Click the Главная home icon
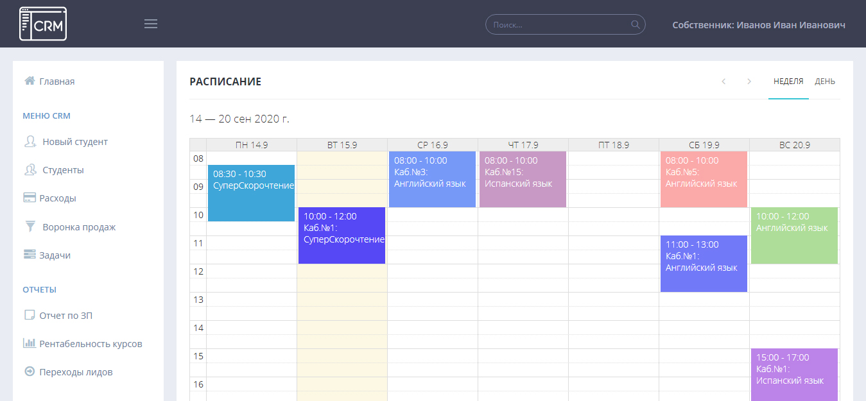Viewport: 866px width, 401px height. click(x=30, y=81)
